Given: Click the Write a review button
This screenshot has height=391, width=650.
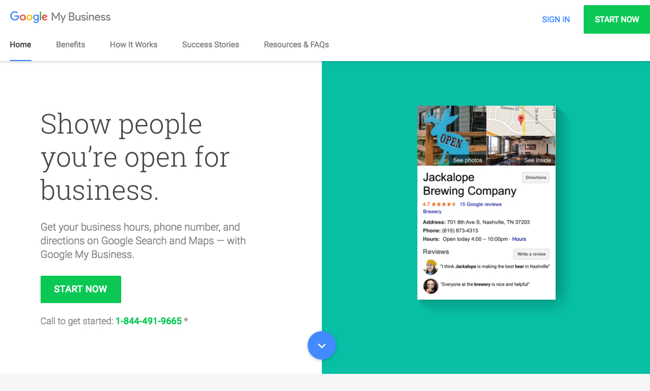Looking at the screenshot, I should 531,254.
